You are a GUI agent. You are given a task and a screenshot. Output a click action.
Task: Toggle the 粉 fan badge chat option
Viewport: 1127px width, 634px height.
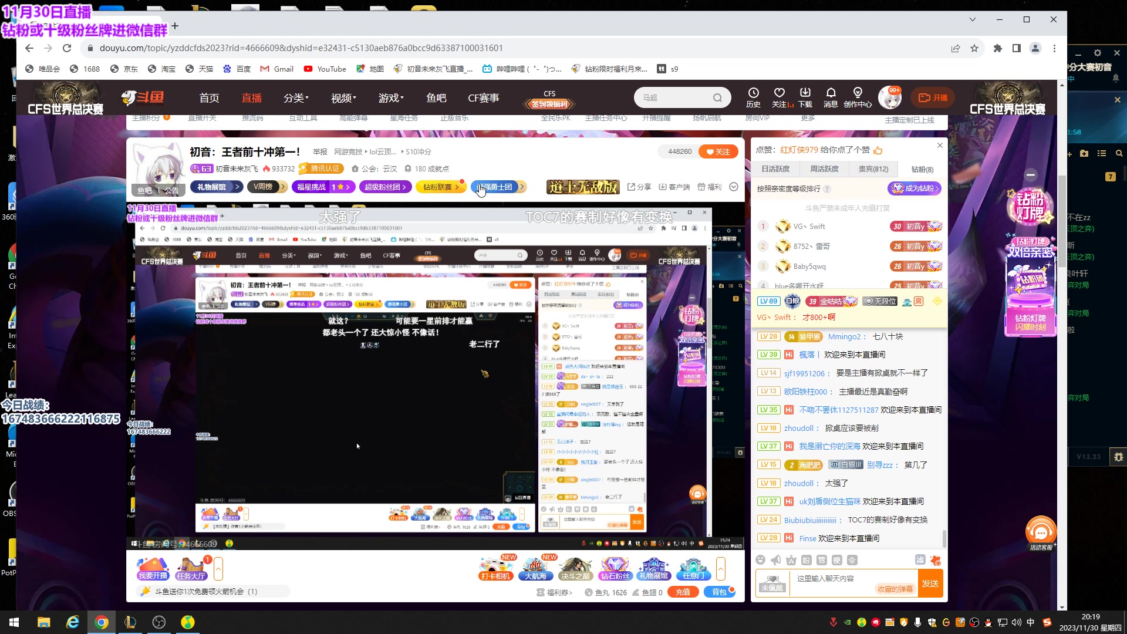point(806,560)
